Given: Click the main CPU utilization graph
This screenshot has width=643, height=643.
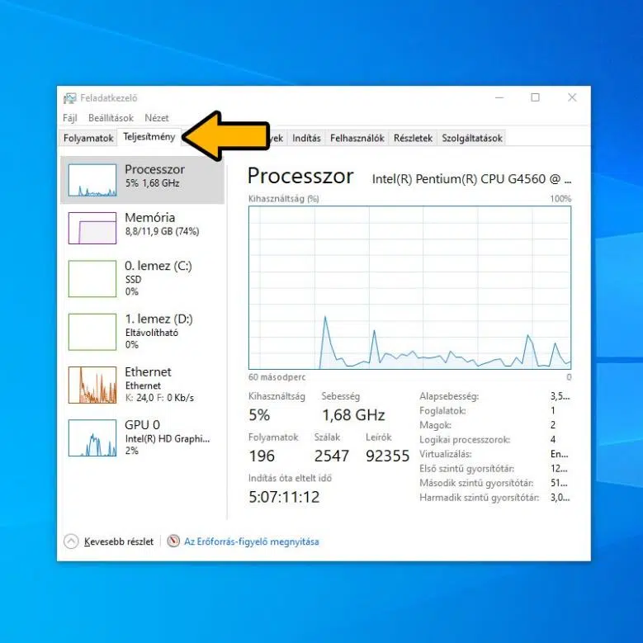Looking at the screenshot, I should click(x=409, y=288).
